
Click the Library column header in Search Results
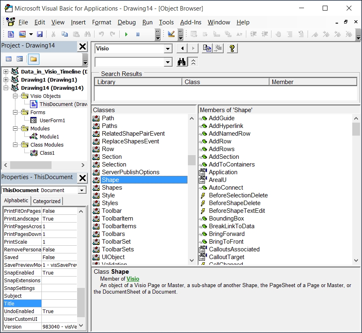pyautogui.click(x=138, y=82)
